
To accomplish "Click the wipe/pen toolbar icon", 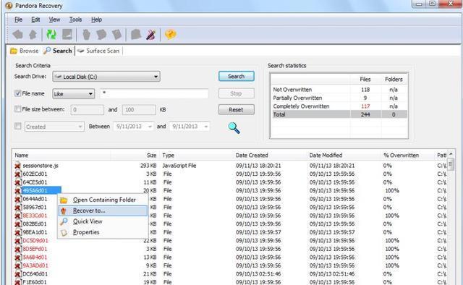I will click(x=151, y=35).
